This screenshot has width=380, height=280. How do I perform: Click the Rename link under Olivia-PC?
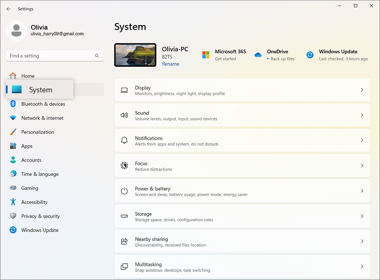[x=171, y=64]
